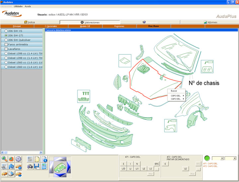Open the Posiciones tab

point(119,26)
